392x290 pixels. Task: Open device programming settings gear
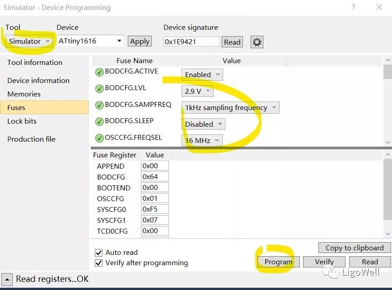[257, 42]
